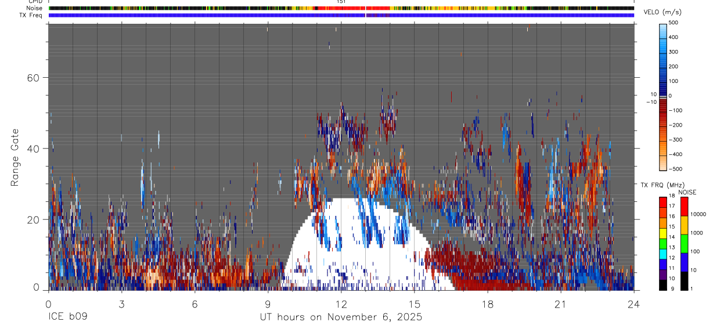The height and width of the screenshot is (329, 713).
Task: Click the 'VELO (m/s)' colorbar title
Action: pyautogui.click(x=663, y=13)
